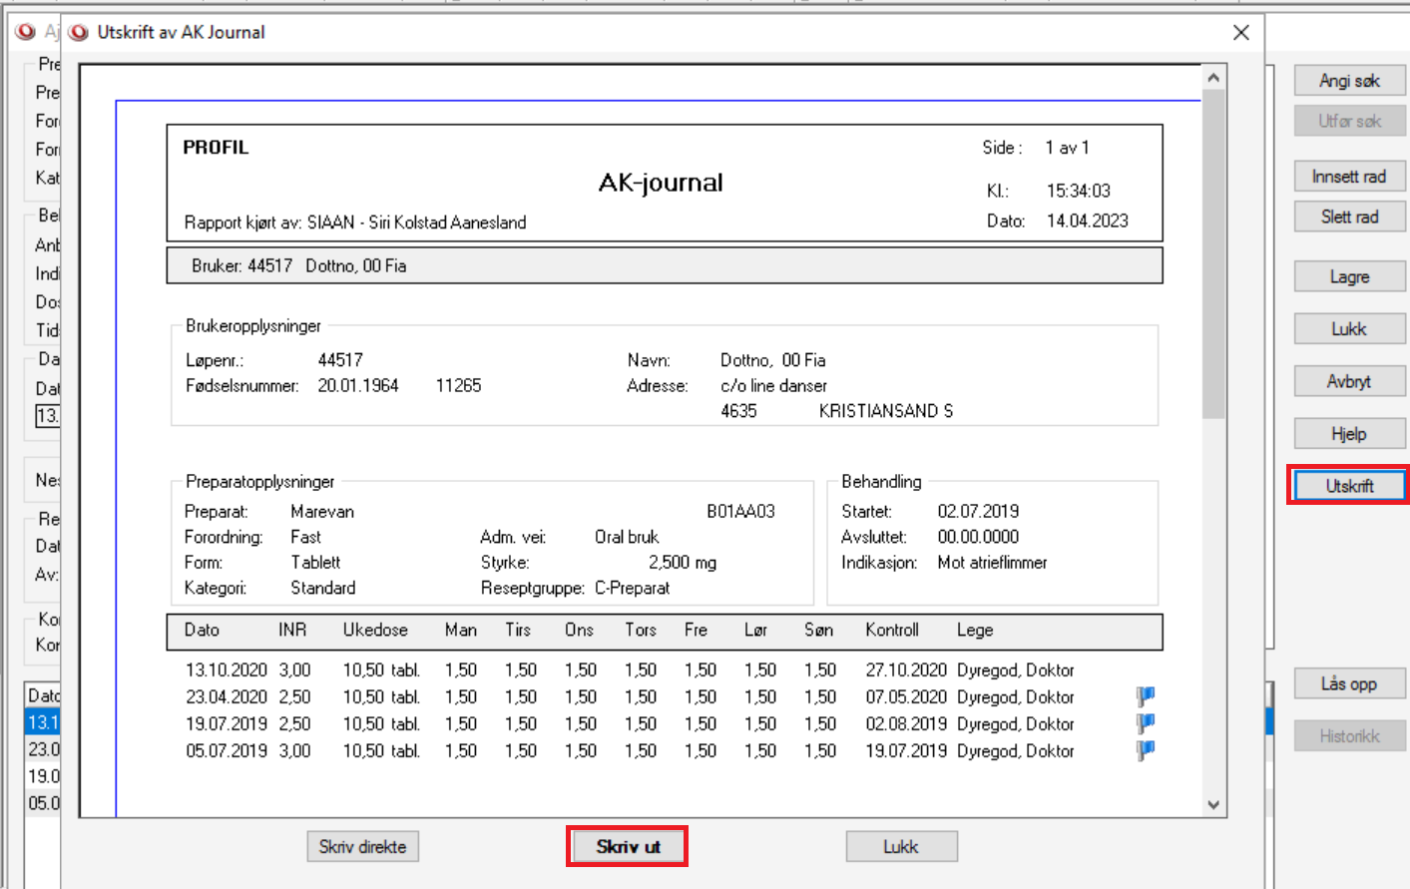1410x889 pixels.
Task: Click the Bruker: 44517 Dottno, 00 Fia bar
Action: [x=665, y=265]
